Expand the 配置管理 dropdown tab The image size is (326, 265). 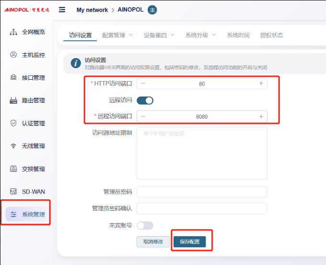(x=117, y=35)
